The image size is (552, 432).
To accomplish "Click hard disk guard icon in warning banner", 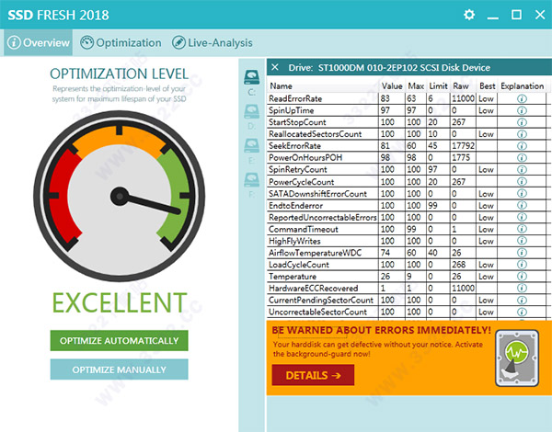I will tap(519, 358).
